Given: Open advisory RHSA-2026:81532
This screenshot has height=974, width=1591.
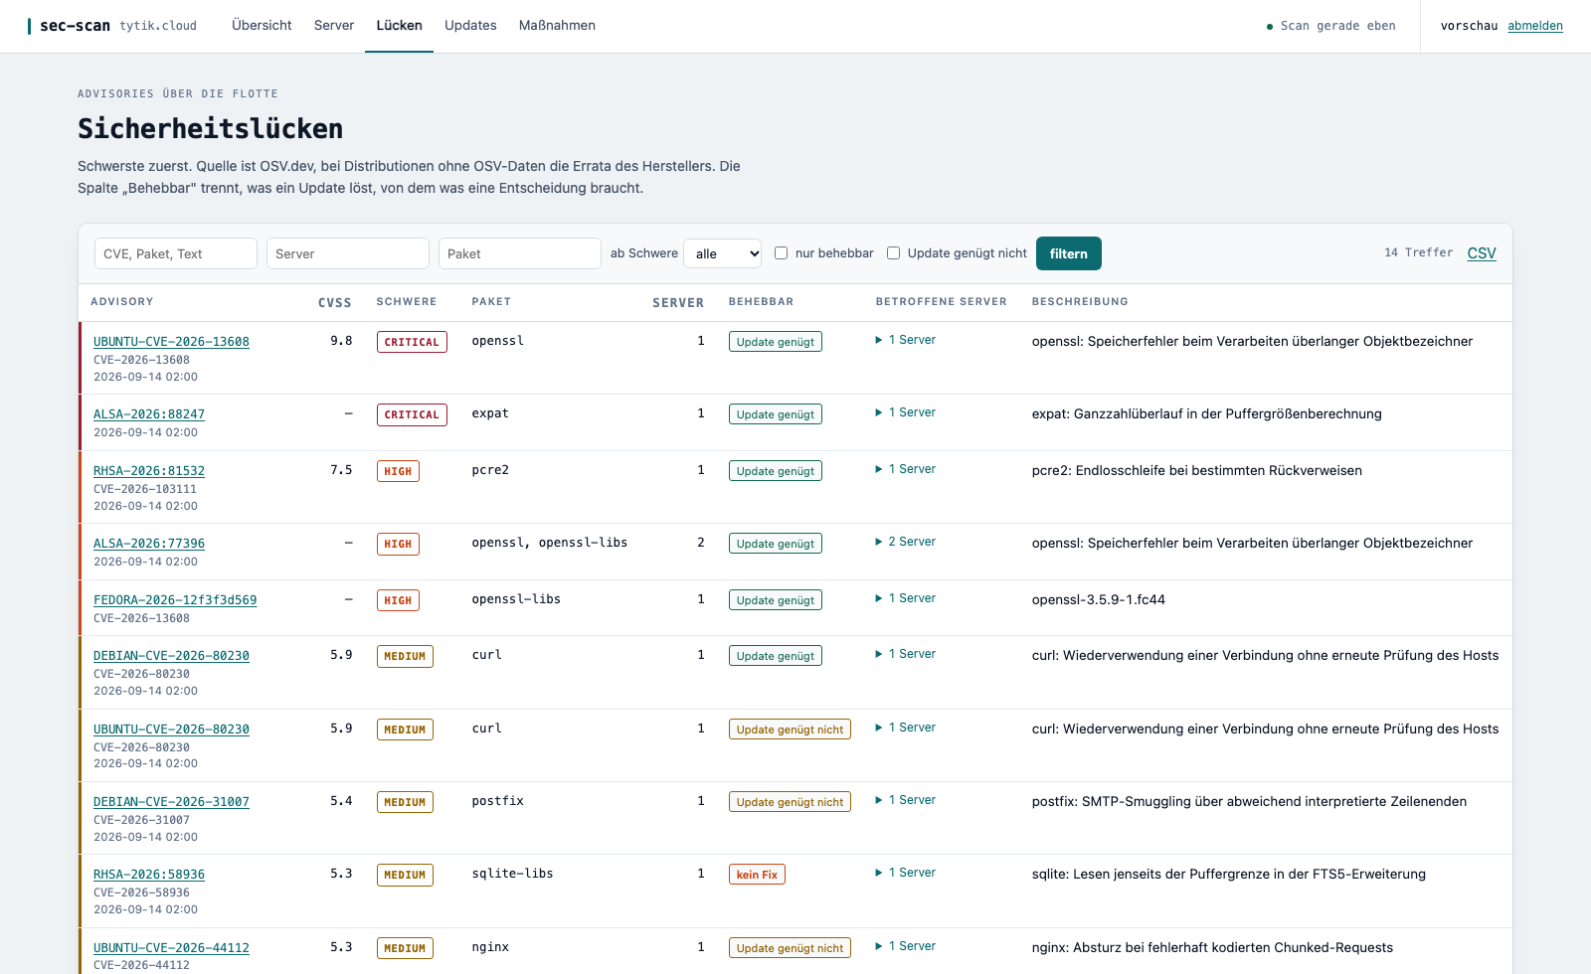Looking at the screenshot, I should (149, 471).
